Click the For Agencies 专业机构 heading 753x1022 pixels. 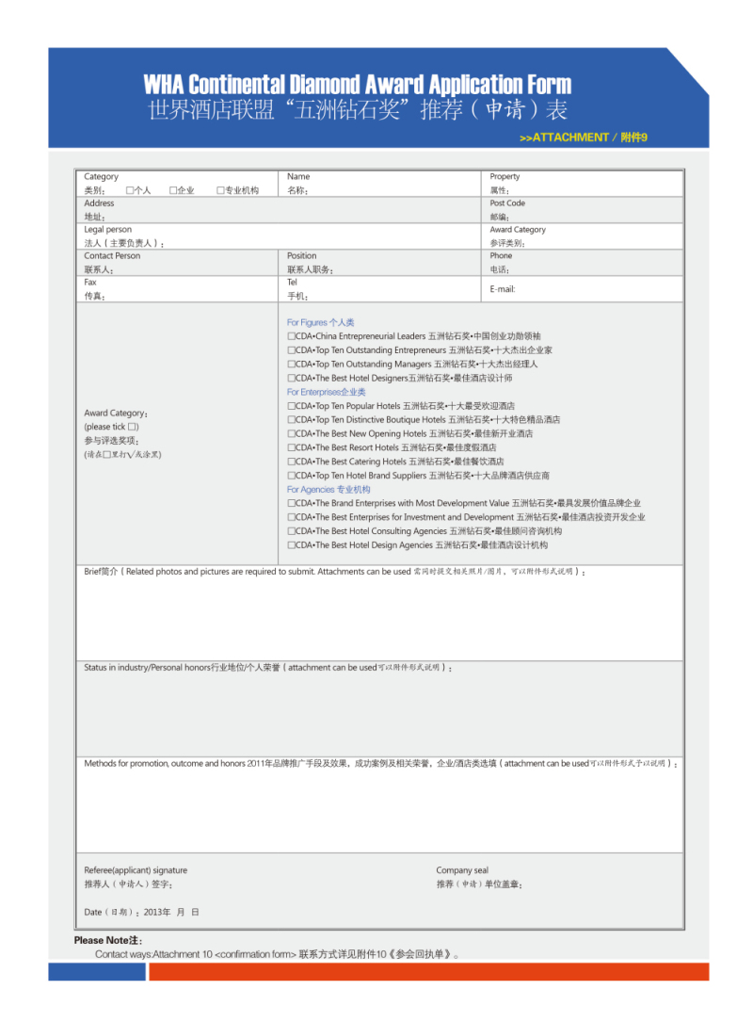click(x=328, y=490)
